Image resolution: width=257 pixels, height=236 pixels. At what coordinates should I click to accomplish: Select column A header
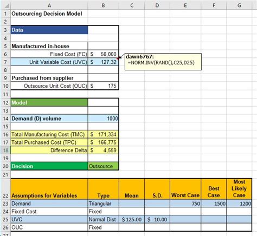coord(49,5)
